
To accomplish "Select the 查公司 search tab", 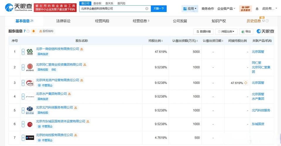I will (x=85, y=4).
